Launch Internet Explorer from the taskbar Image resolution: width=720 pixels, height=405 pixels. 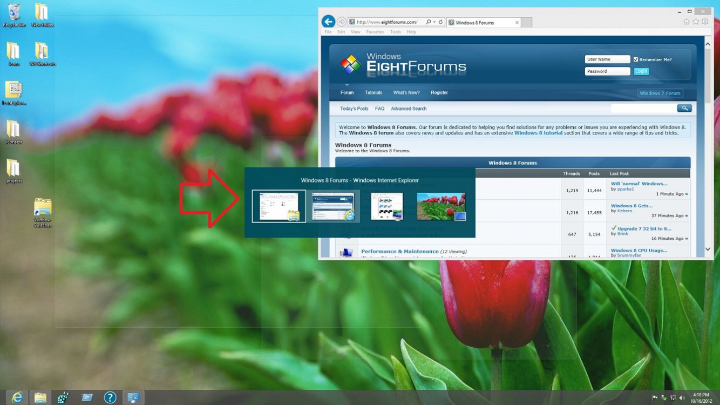[x=16, y=397]
